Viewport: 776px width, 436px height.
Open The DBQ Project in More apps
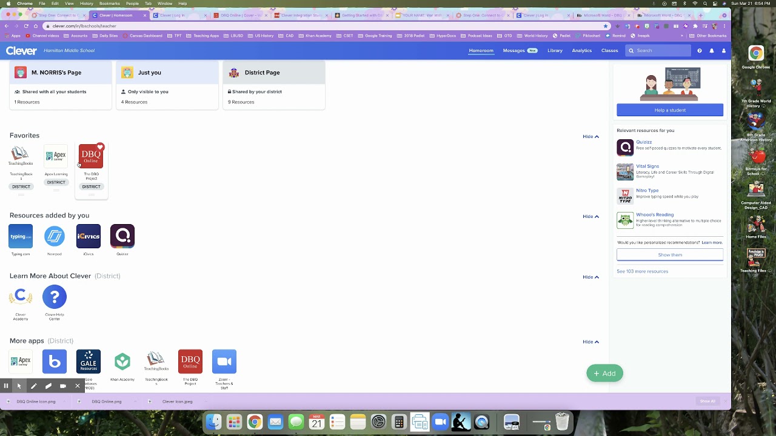point(190,362)
